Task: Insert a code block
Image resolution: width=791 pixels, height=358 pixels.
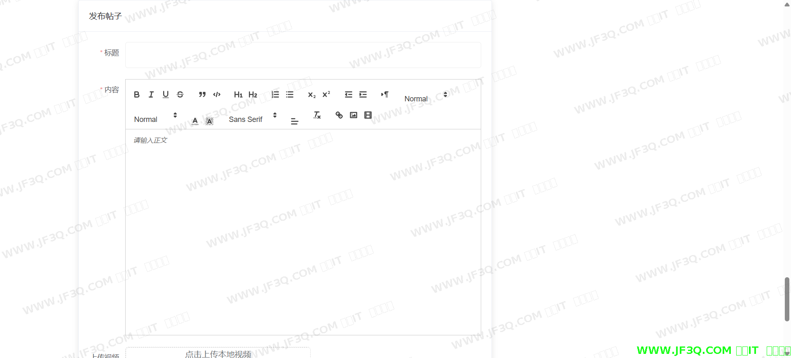Action: [x=217, y=95]
